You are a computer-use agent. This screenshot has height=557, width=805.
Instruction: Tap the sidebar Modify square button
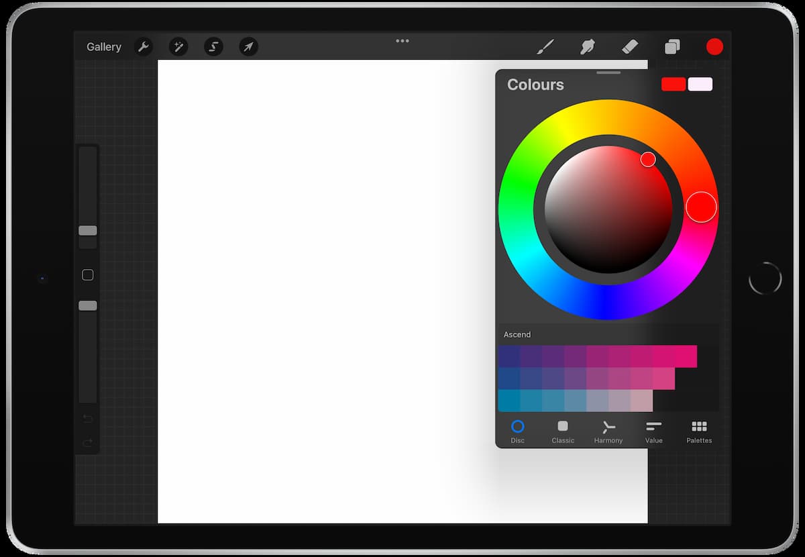(x=87, y=274)
